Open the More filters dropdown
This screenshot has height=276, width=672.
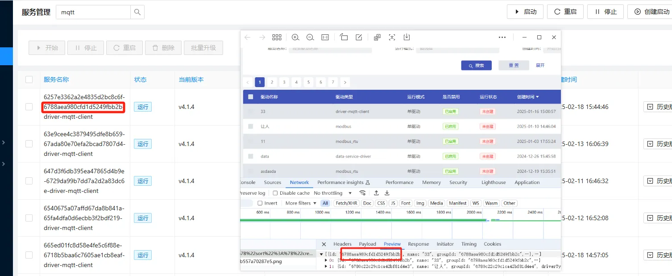[301, 203]
